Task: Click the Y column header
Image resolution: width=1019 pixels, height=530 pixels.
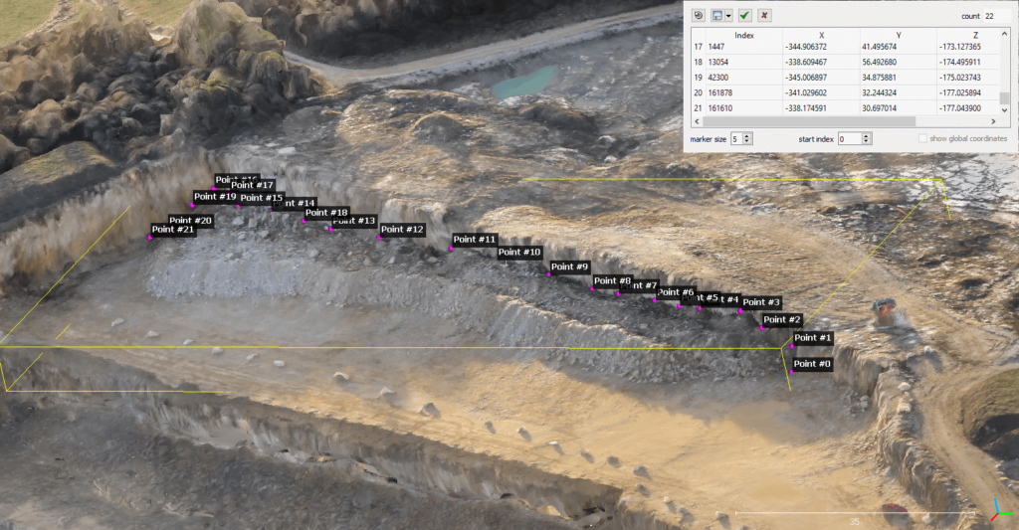Action: point(899,35)
